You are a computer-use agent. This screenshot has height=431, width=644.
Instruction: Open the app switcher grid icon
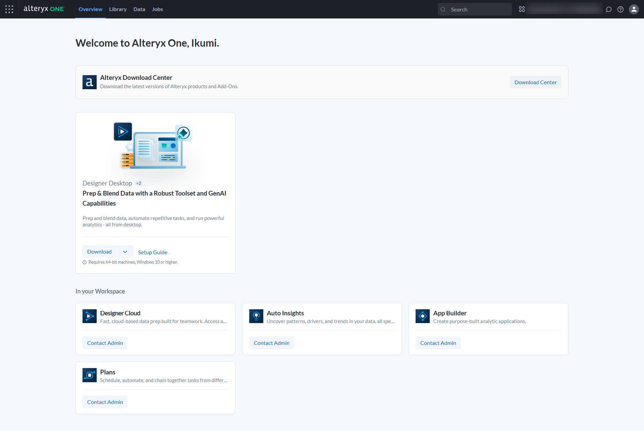coord(9,9)
